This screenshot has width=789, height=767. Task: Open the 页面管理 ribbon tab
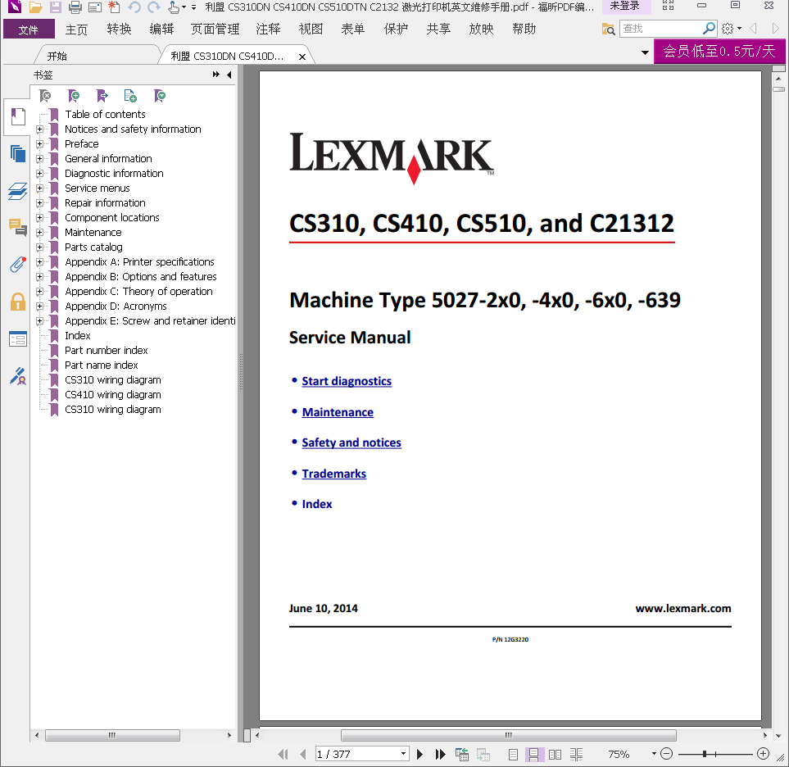click(x=215, y=29)
